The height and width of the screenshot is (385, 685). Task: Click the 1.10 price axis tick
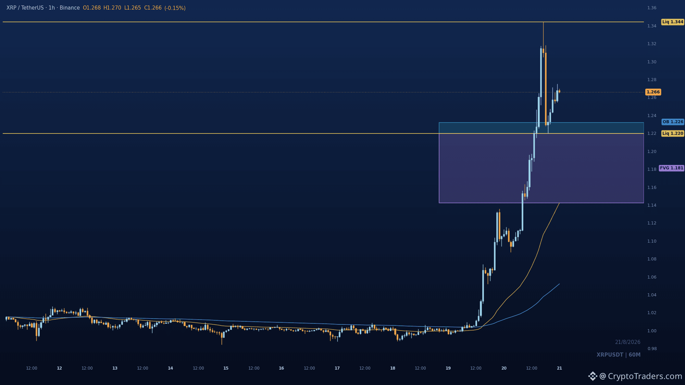(x=652, y=241)
